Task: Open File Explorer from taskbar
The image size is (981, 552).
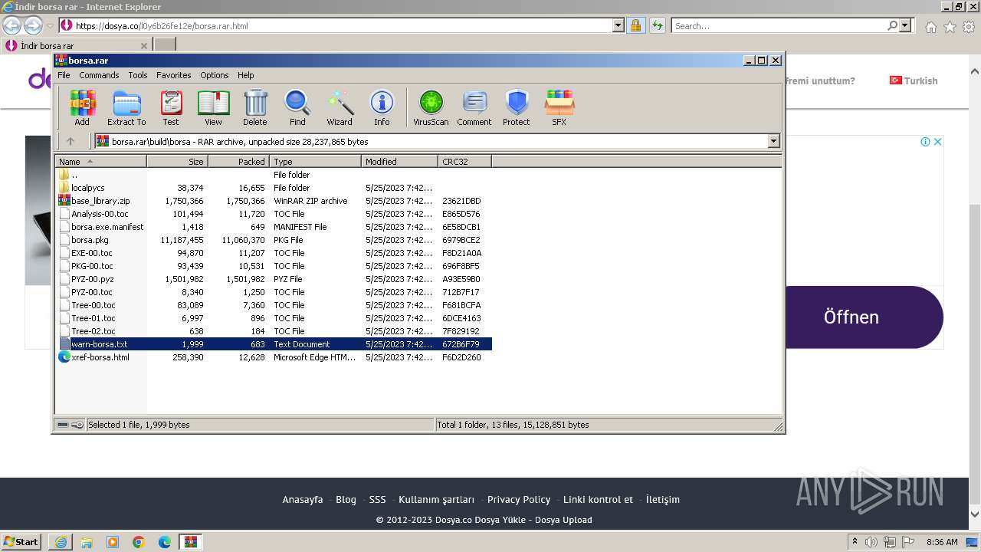Action: tap(87, 542)
